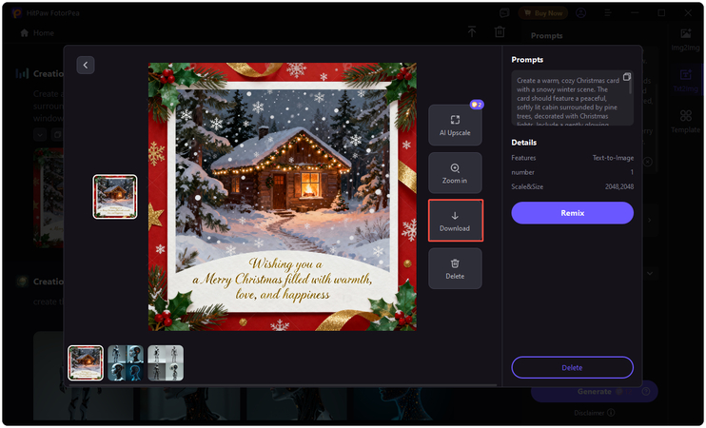Expand the chevron dropdown under the creation text

coord(40,134)
